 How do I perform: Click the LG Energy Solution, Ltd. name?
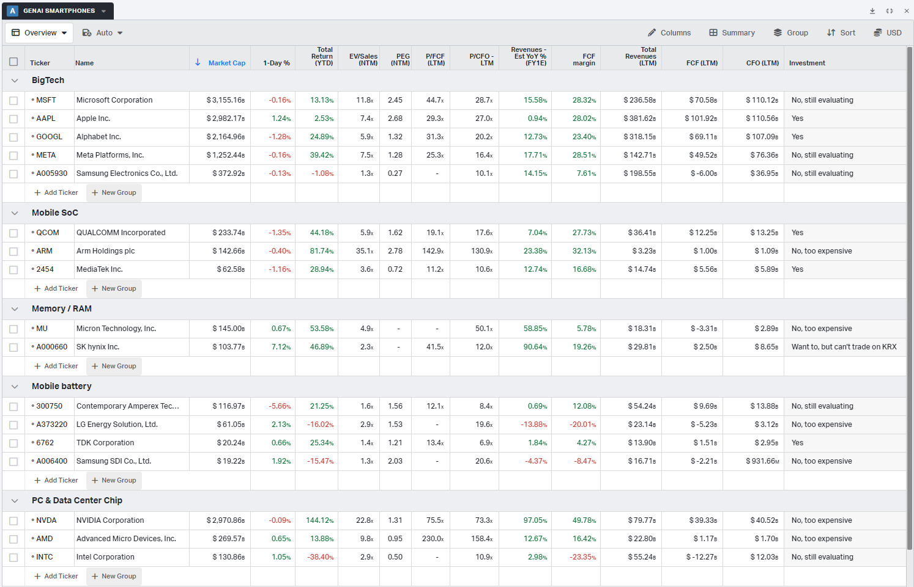(x=117, y=425)
